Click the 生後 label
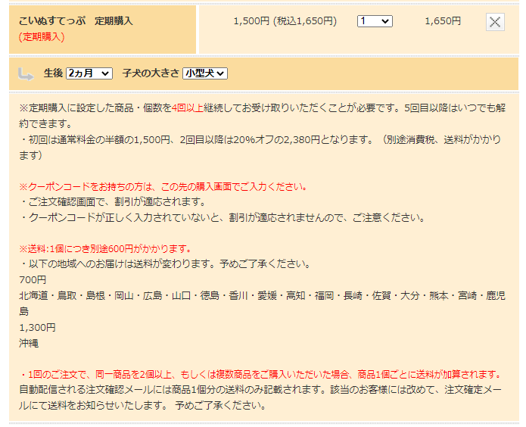Image resolution: width=526 pixels, height=427 pixels. [x=53, y=73]
